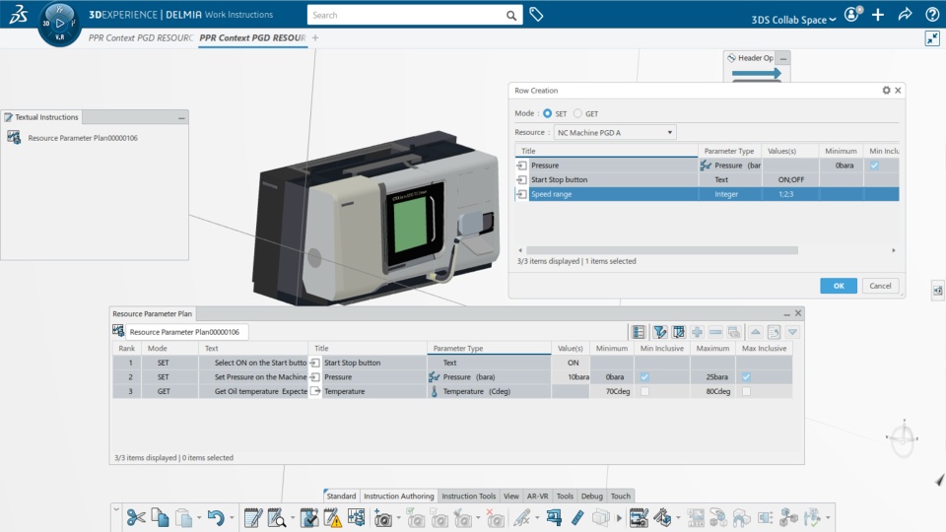The height and width of the screenshot is (532, 946).
Task: Select the GET mode radio button
Action: pos(578,113)
